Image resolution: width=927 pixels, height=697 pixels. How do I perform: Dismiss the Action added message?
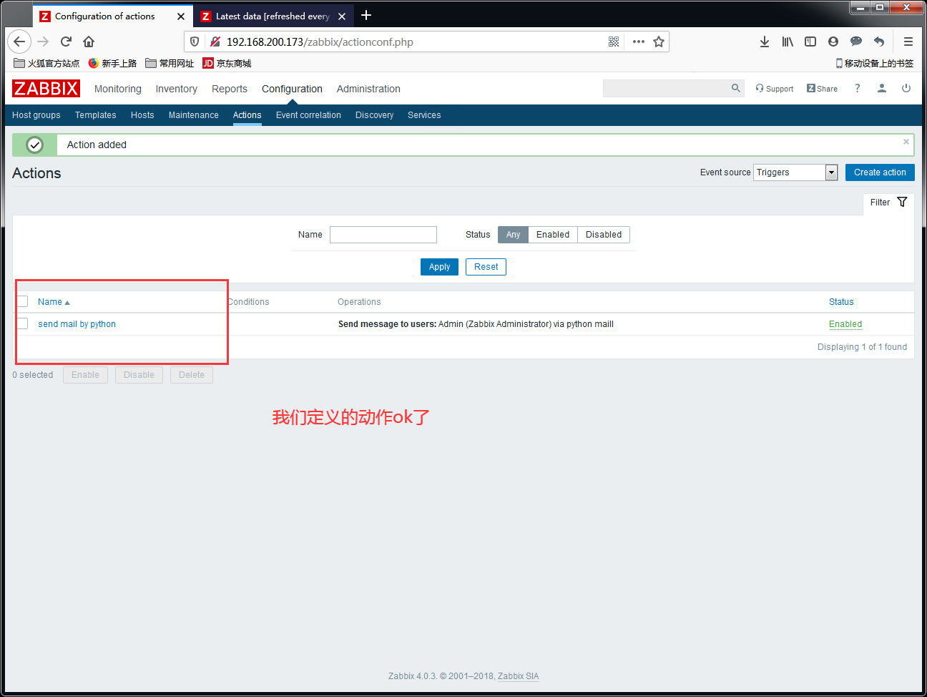tap(906, 142)
